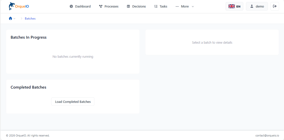The height and width of the screenshot is (140, 284).
Task: Click the Decisions table icon
Action: coord(128,6)
